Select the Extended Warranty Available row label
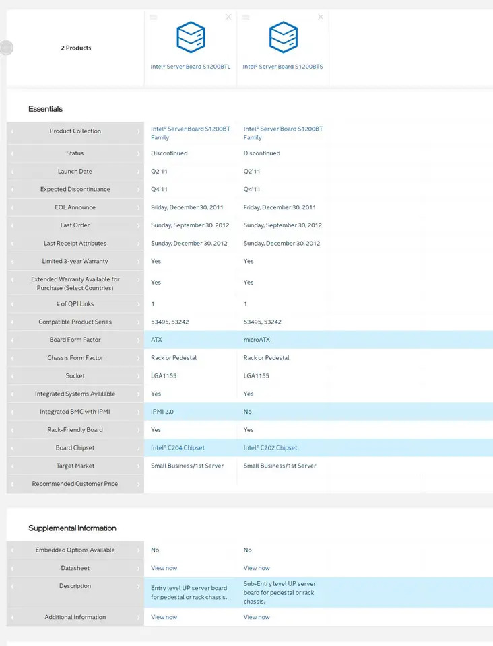 tap(75, 283)
